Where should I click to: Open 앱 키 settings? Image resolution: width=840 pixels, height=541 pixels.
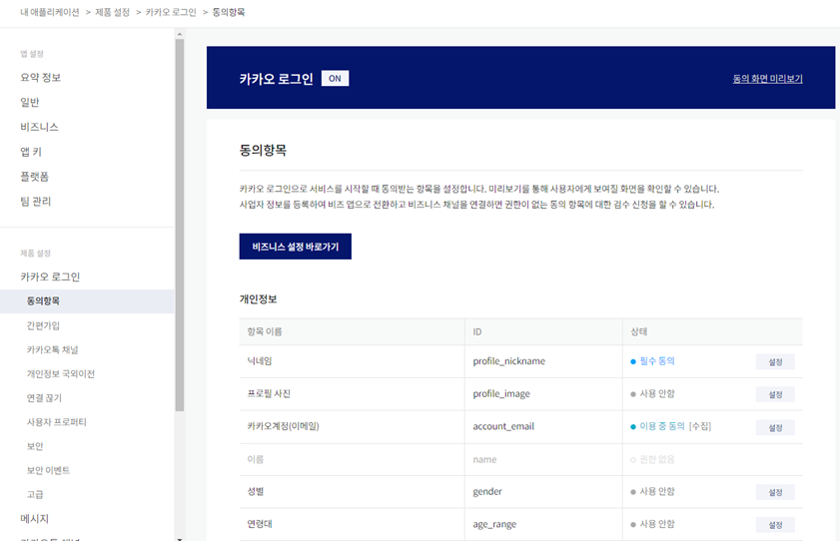(x=31, y=152)
